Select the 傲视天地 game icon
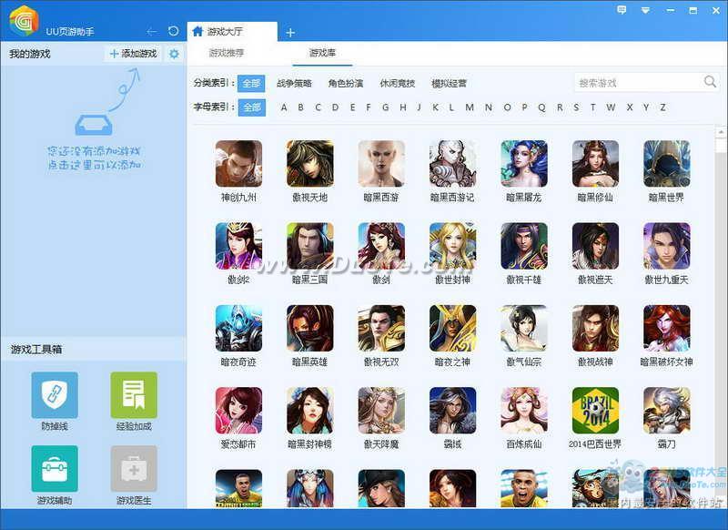This screenshot has height=530, width=728. coord(310,164)
